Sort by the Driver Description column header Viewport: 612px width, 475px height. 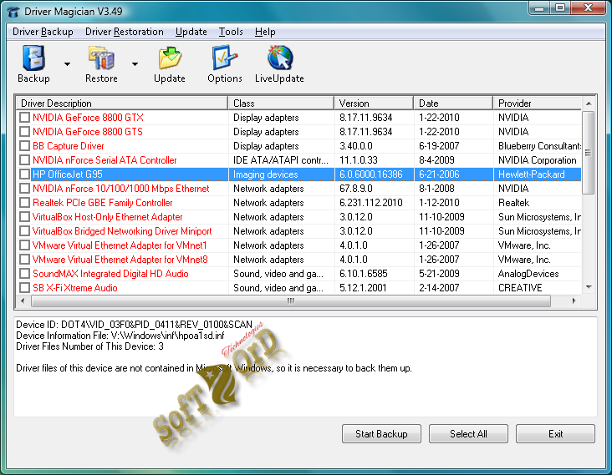[122, 104]
